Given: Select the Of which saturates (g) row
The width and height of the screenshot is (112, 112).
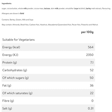Looking at the screenshot, I should coord(48,93).
